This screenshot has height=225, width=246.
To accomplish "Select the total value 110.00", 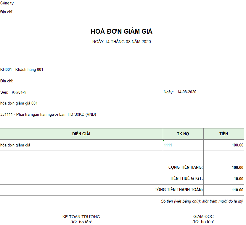I will 237,190.
